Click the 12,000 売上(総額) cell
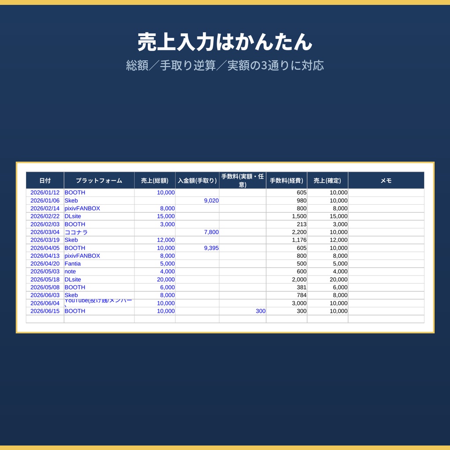The height and width of the screenshot is (450, 450). pyautogui.click(x=155, y=240)
